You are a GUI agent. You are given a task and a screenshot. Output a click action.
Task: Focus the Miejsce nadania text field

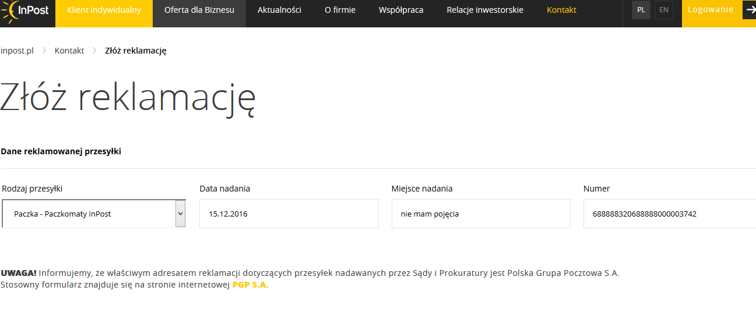[480, 214]
